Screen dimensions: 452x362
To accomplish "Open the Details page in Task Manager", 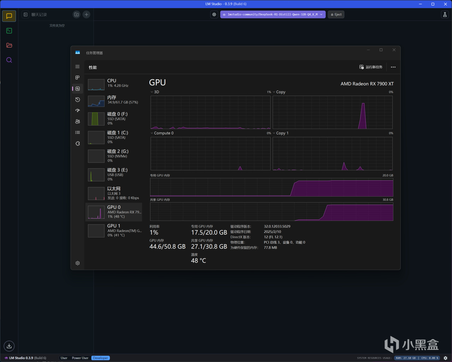I will click(x=78, y=133).
